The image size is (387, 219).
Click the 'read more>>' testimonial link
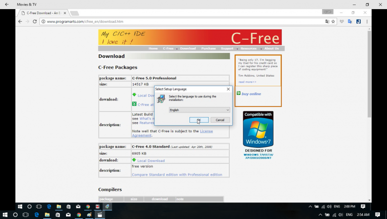tap(247, 82)
